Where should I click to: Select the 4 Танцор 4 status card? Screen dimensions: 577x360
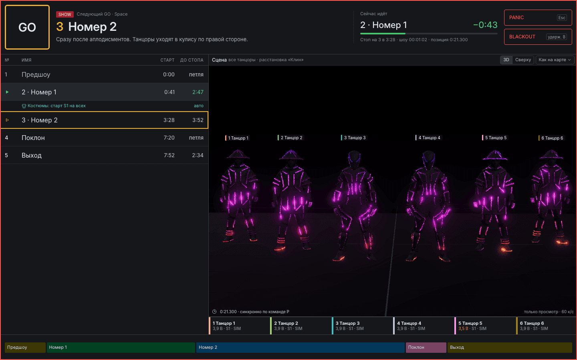click(424, 326)
